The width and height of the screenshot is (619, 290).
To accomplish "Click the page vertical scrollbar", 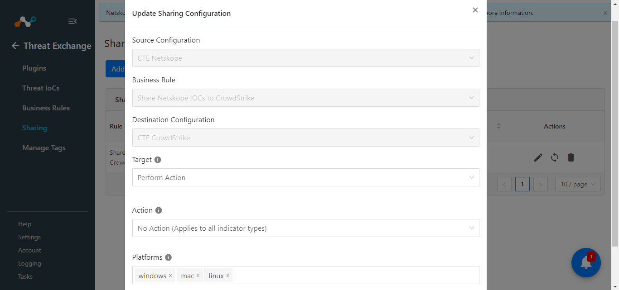I will pyautogui.click(x=615, y=133).
